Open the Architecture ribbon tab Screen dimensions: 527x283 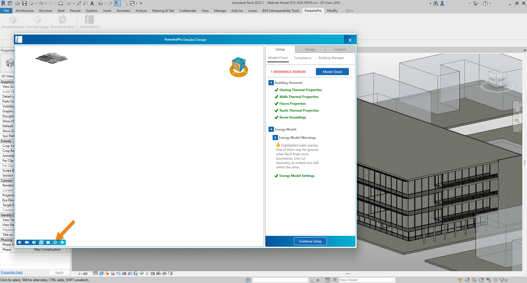click(x=24, y=11)
